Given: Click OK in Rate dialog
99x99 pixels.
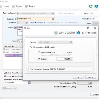Looking at the screenshot, I should pyautogui.click(x=78, y=77).
